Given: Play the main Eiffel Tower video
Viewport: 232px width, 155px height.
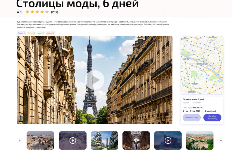Looking at the screenshot, I should pyautogui.click(x=95, y=80).
